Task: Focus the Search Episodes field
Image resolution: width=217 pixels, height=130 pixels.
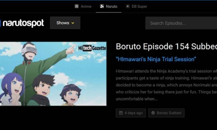Action: point(181,23)
